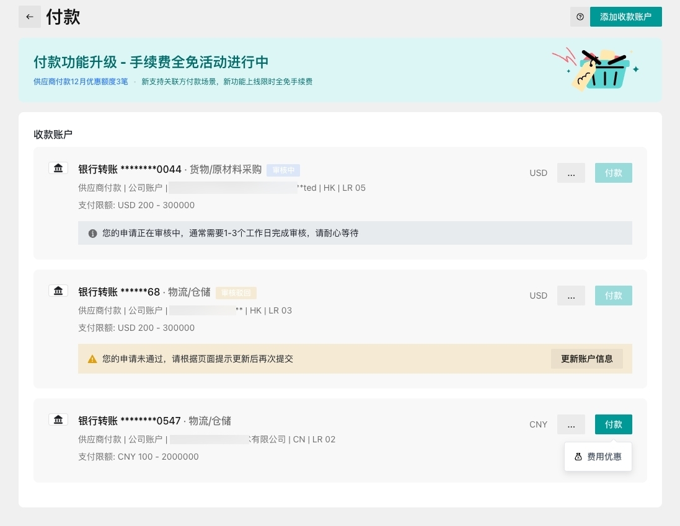Open the help question mark icon
The image size is (680, 526).
[580, 17]
